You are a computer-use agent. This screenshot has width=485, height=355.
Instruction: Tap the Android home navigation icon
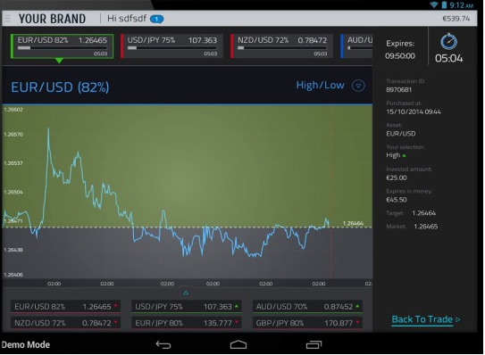point(238,344)
